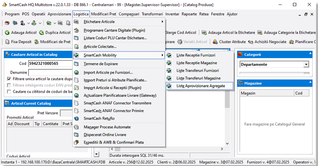Click the Denumire input field

[50, 72]
